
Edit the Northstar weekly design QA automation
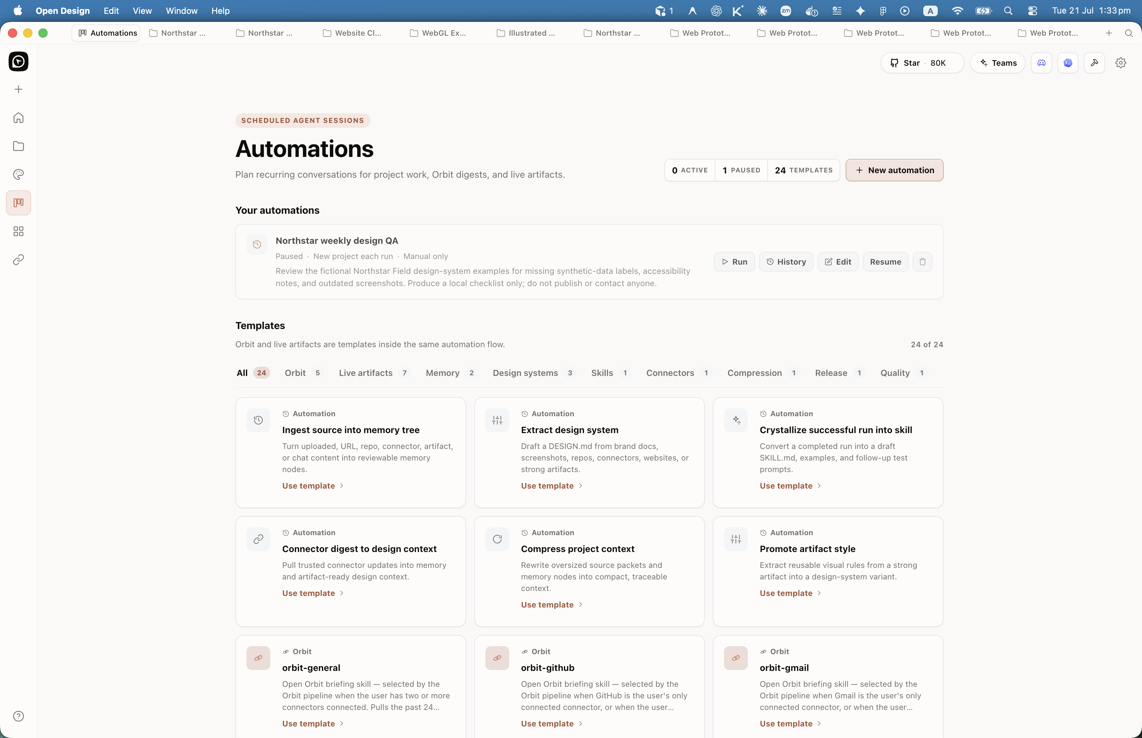click(838, 262)
